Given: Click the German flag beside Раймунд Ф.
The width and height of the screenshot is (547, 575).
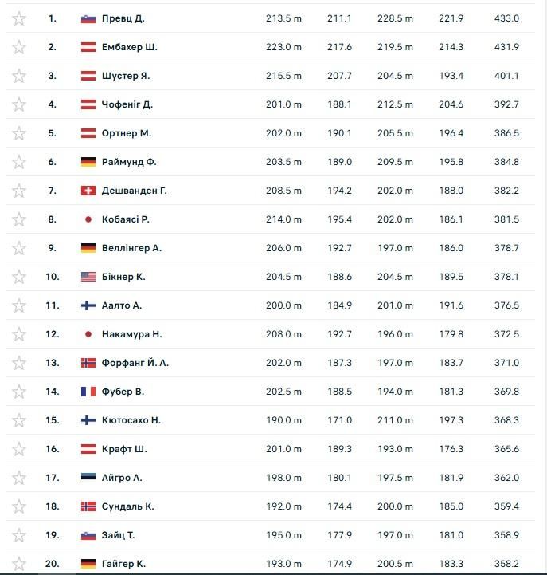Looking at the screenshot, I should tap(88, 162).
